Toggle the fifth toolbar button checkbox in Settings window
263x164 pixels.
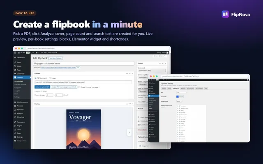click(x=180, y=115)
